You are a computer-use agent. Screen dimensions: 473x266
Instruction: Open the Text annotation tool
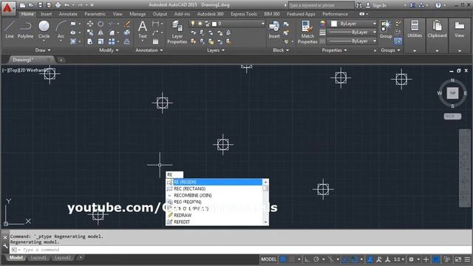click(x=143, y=30)
